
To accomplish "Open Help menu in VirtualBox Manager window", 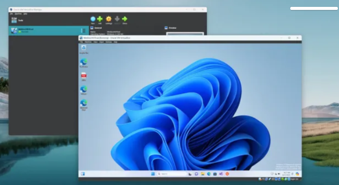I will [x=25, y=14].
